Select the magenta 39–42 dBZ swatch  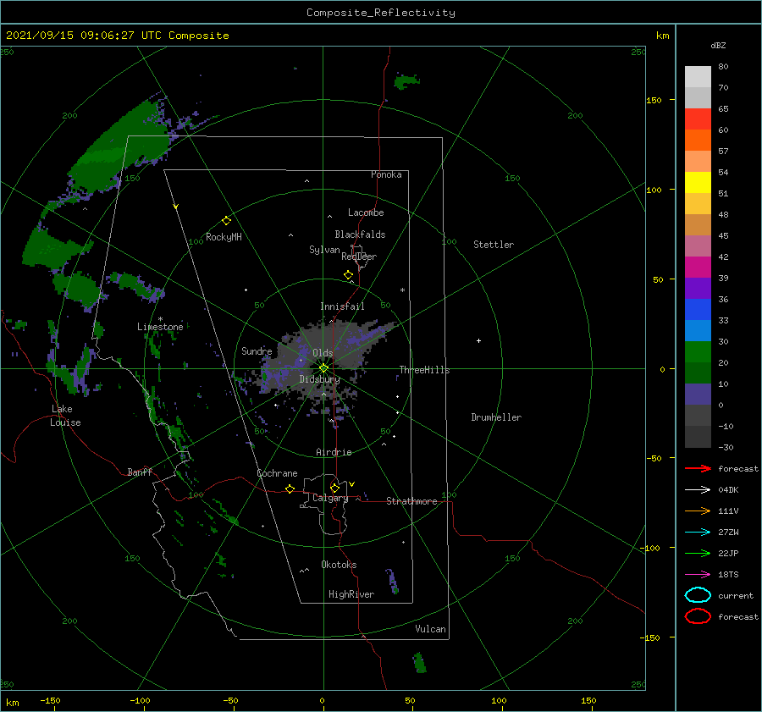pyautogui.click(x=698, y=268)
